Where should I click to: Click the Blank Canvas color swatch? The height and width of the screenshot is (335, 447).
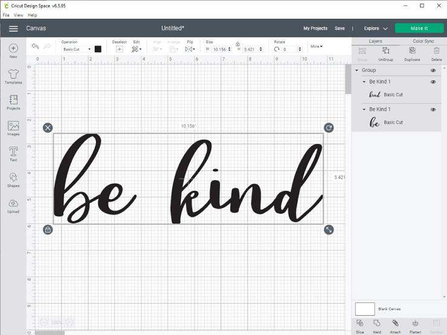point(365,309)
